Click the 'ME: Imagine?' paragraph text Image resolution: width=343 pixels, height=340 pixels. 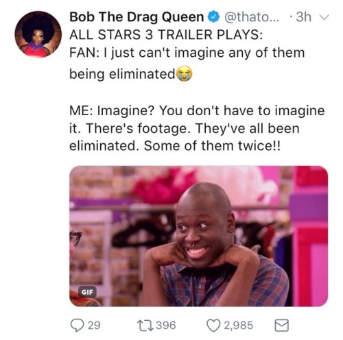(x=197, y=128)
